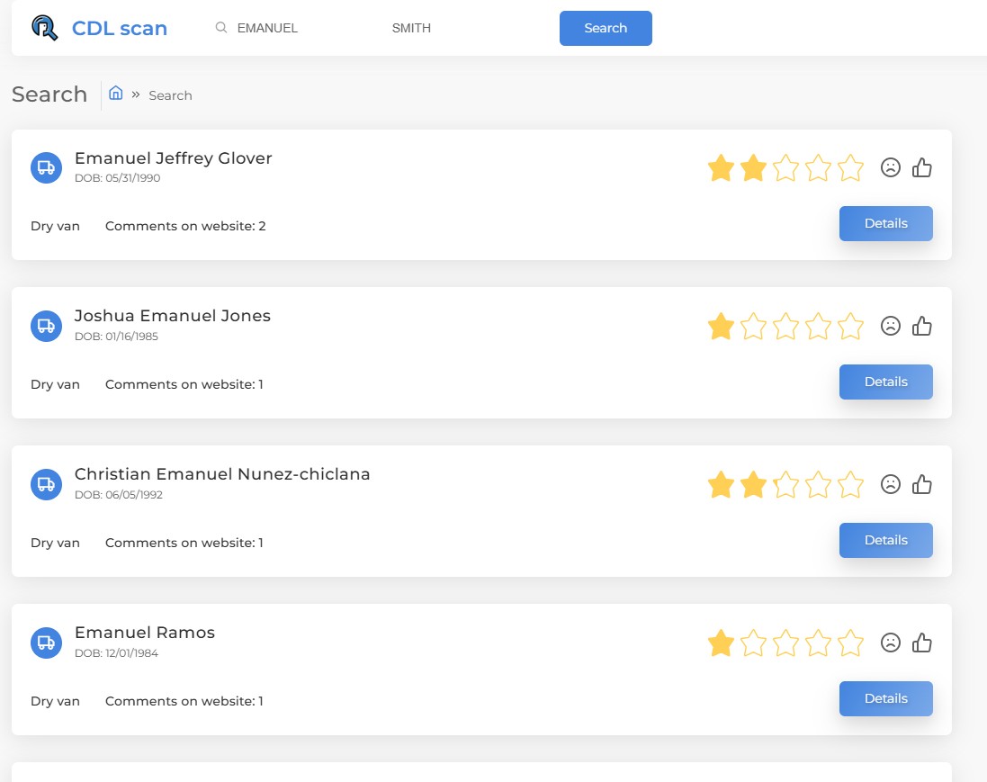Click the thumbs-up icon for Emanuel Jeffrey Glover
Viewport: 987px width, 782px height.
pos(922,167)
